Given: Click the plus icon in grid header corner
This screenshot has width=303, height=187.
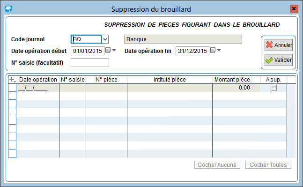Looking at the screenshot, I should 12,80.
